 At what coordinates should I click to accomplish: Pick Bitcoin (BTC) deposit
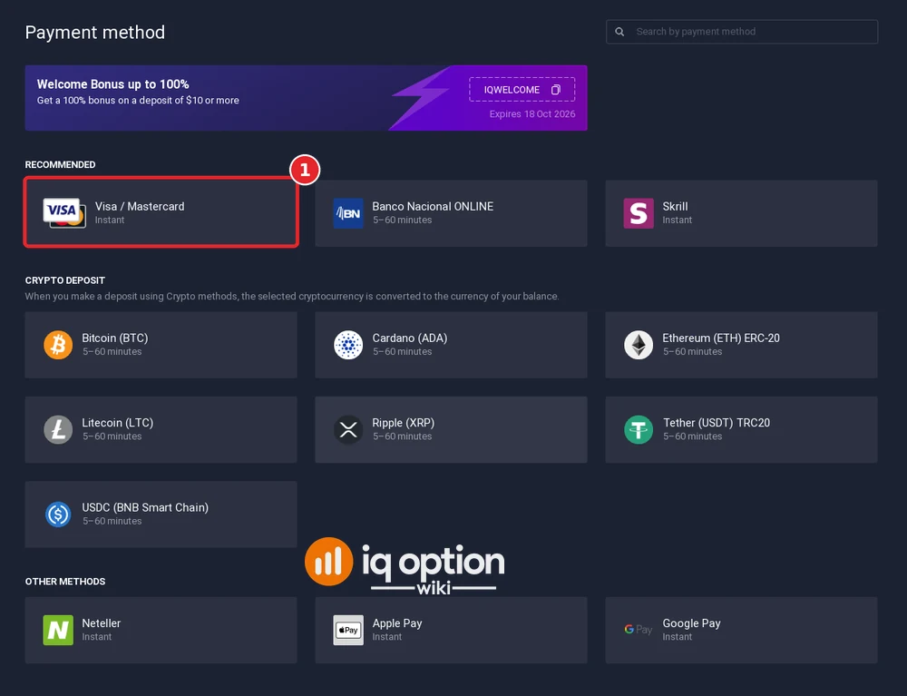pyautogui.click(x=161, y=345)
